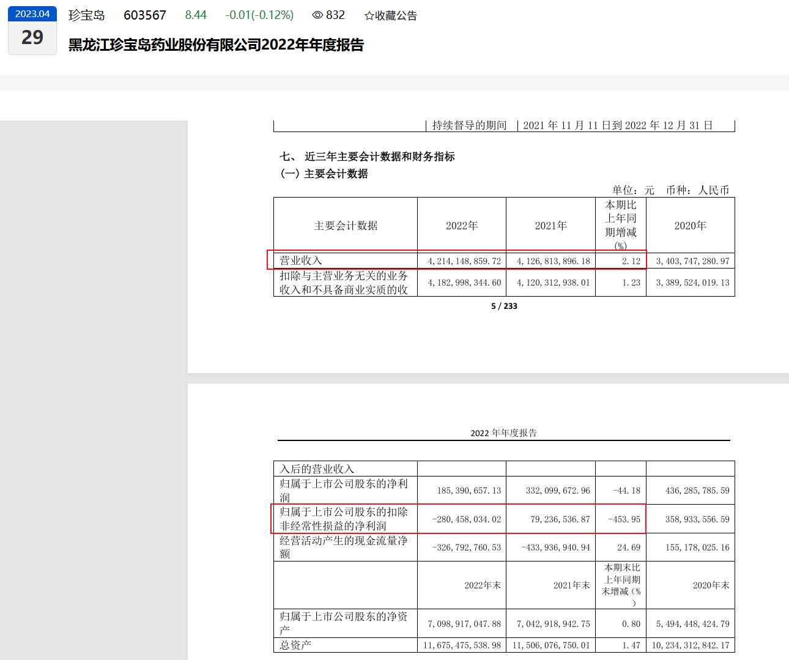Click the 本期比上年同期增减 column header
The image size is (789, 660).
pos(621,225)
